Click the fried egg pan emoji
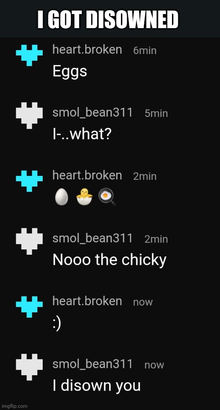 click(x=107, y=198)
